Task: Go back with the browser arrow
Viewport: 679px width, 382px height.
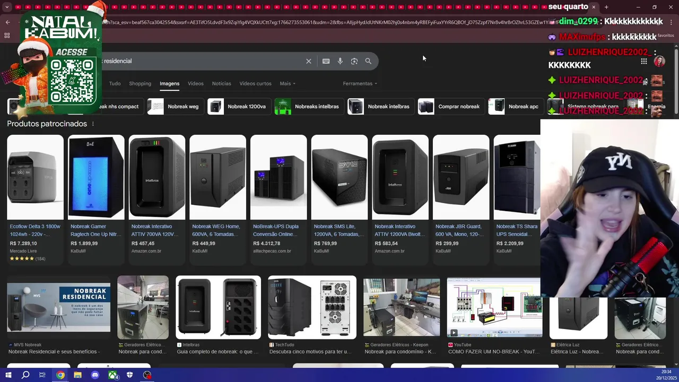Action: [7, 22]
